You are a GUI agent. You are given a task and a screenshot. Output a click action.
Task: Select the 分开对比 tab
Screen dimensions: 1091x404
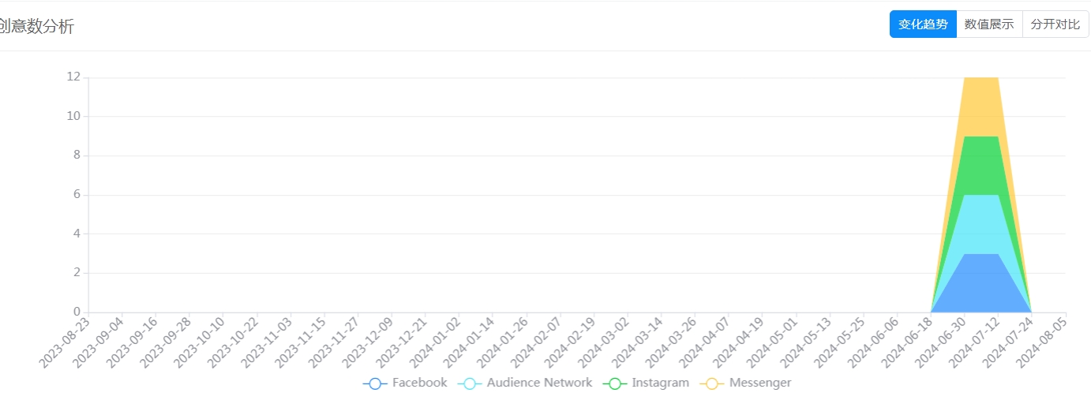coord(1055,24)
